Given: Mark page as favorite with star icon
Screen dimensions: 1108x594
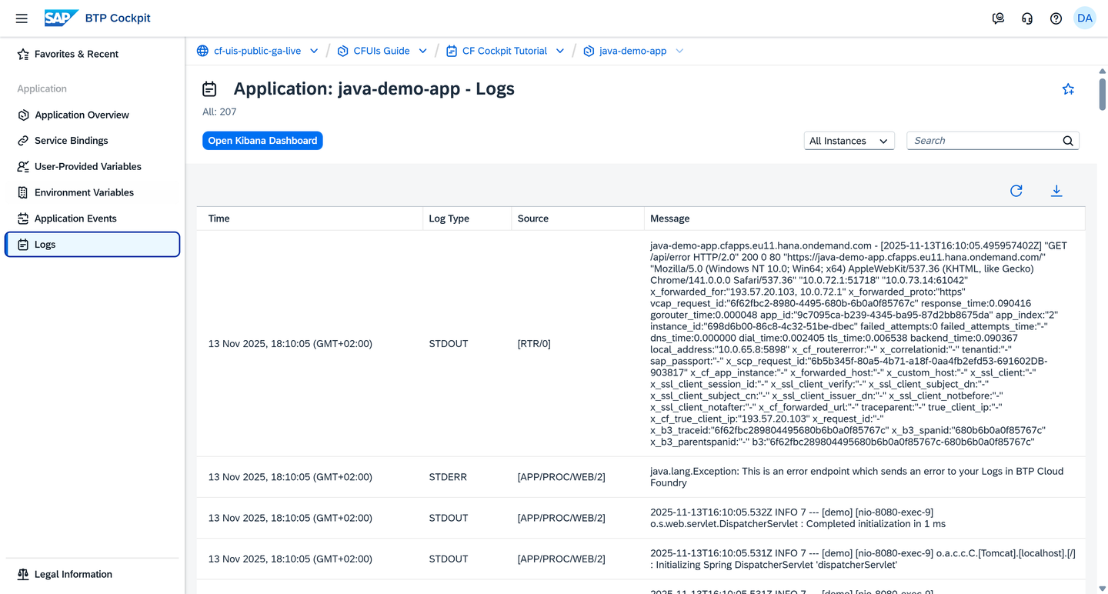Looking at the screenshot, I should 1068,89.
